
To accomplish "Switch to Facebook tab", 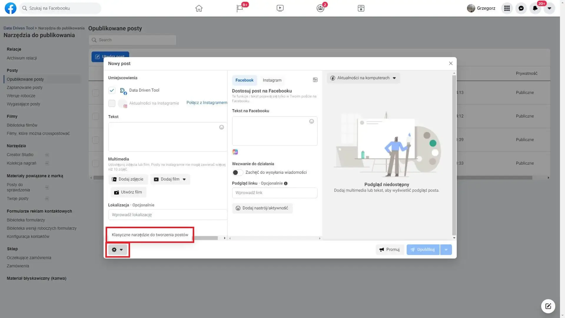I will [244, 80].
